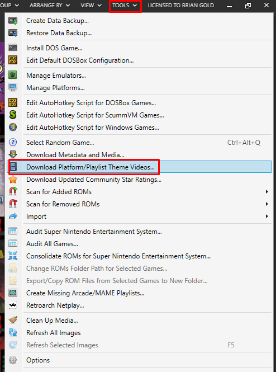Open Manage Platforms dialog
This screenshot has height=372, width=276.
click(55, 88)
